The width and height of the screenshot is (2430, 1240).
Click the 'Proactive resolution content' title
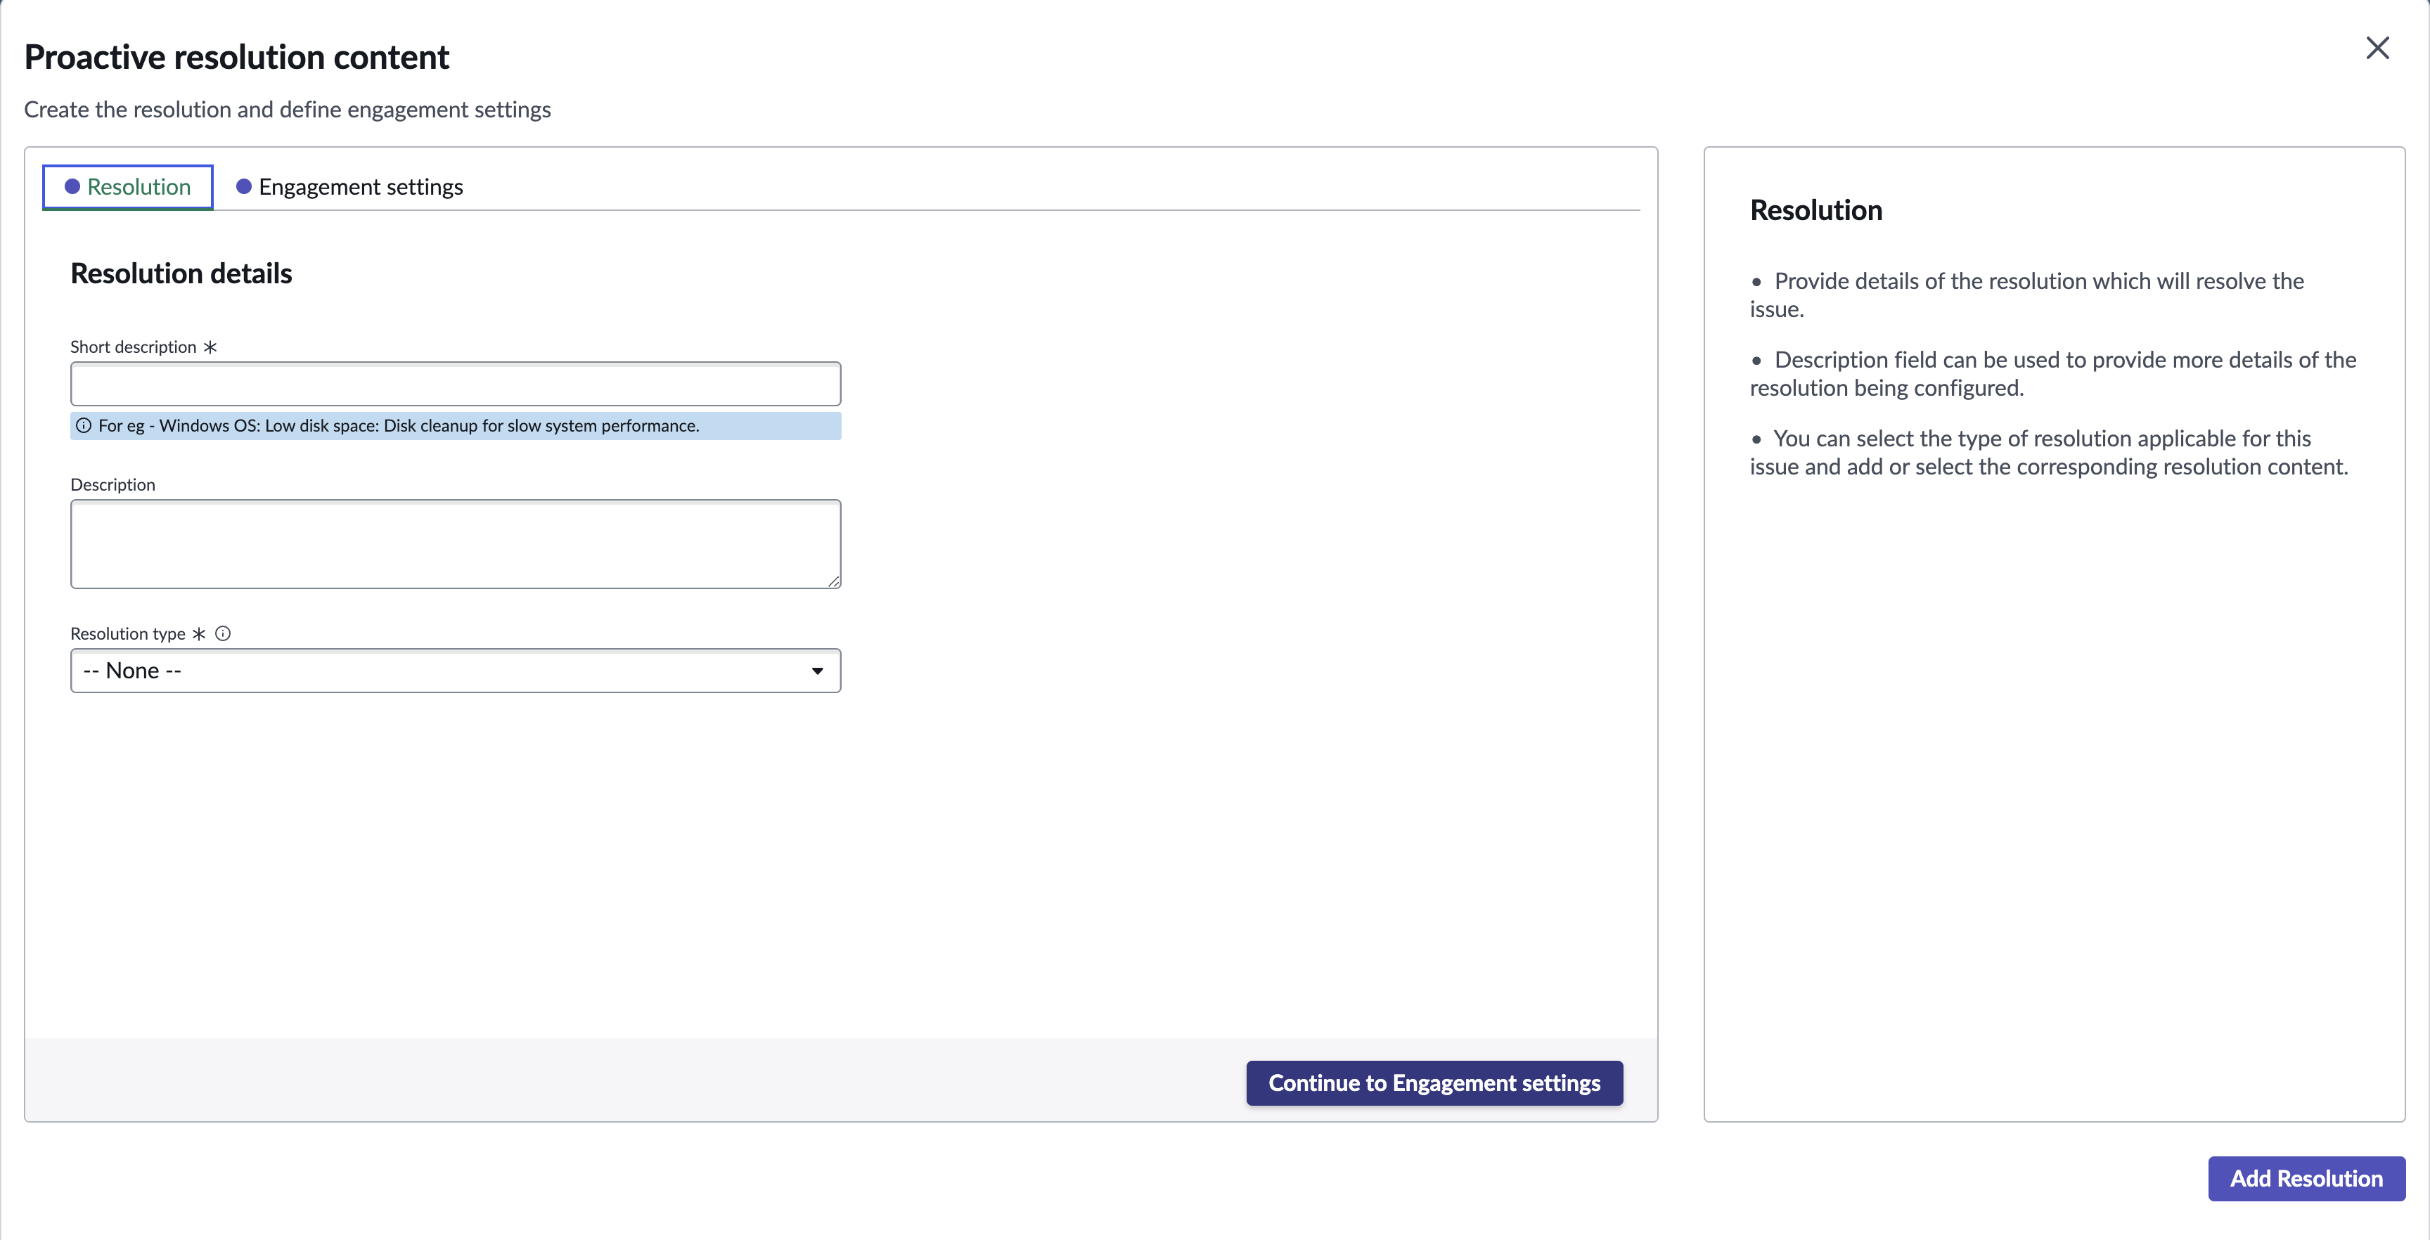(237, 56)
